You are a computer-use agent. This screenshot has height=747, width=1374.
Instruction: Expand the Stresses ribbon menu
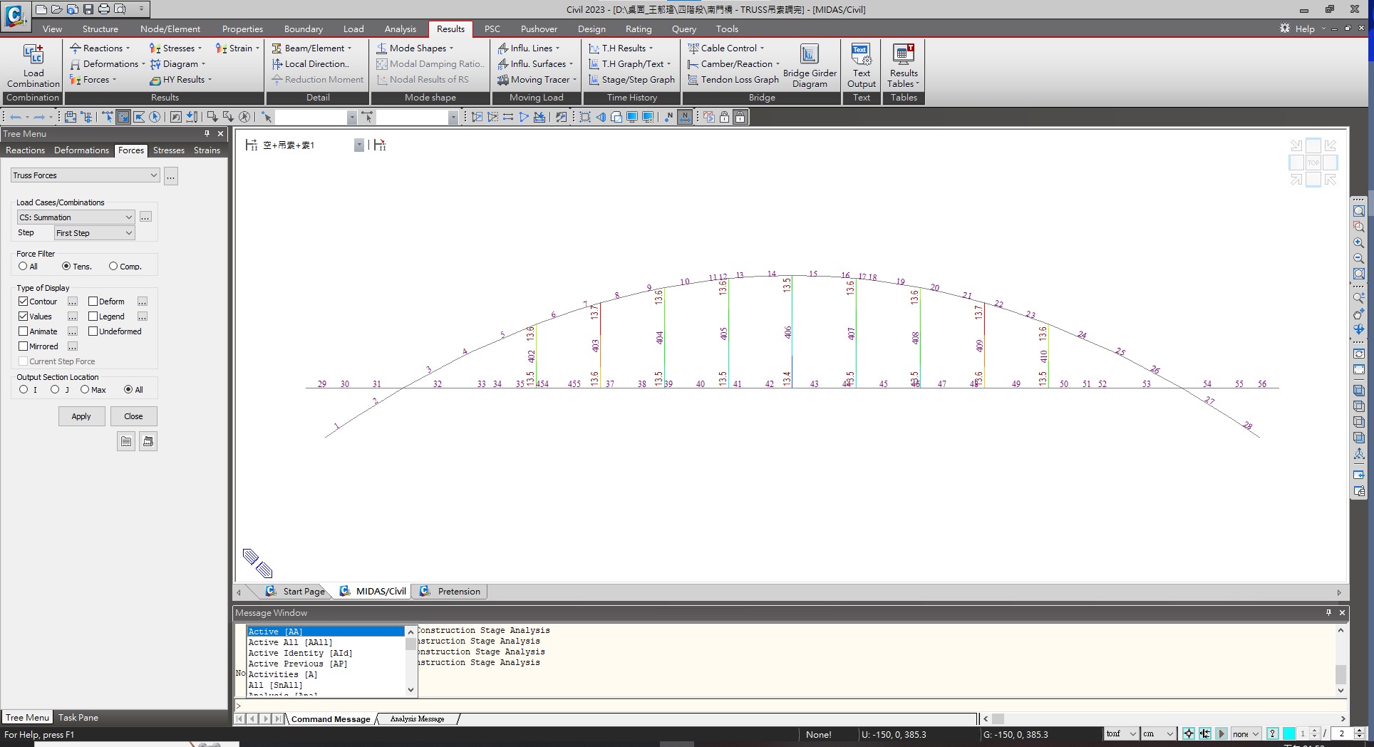pos(176,48)
